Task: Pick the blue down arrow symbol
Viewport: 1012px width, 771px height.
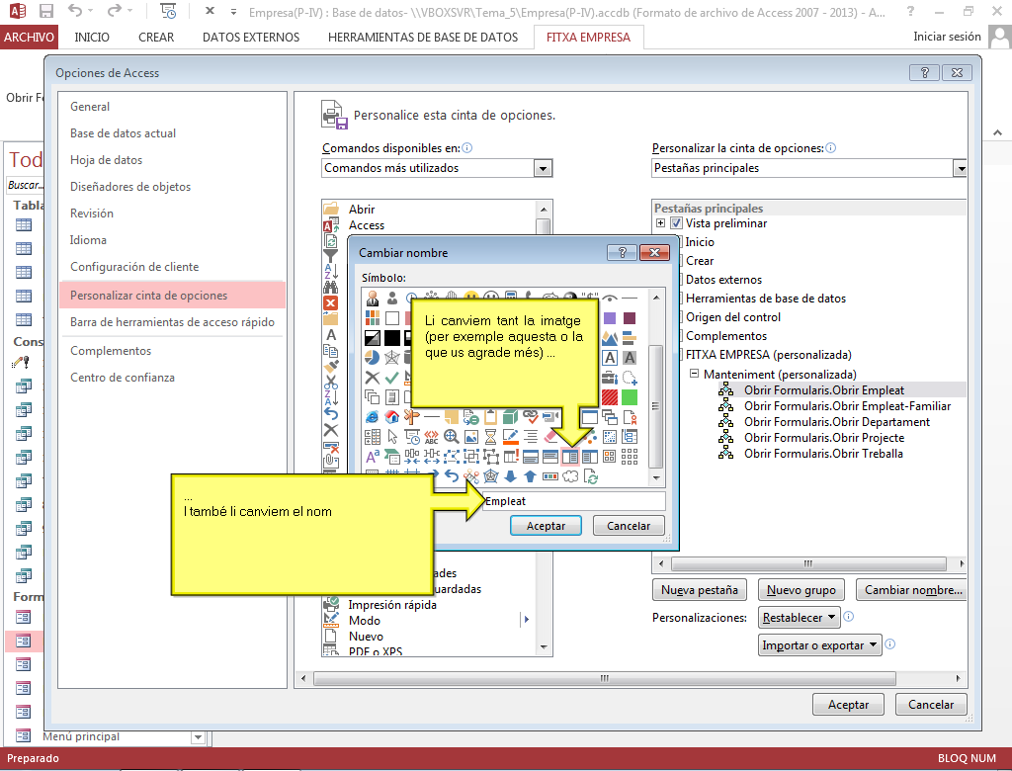Action: pos(511,476)
